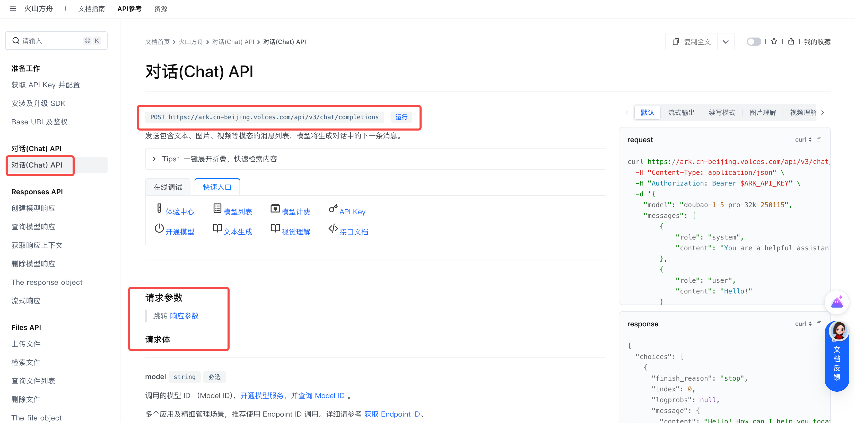Open 删除模型响应 sidebar item
Image resolution: width=855 pixels, height=423 pixels.
coord(33,264)
